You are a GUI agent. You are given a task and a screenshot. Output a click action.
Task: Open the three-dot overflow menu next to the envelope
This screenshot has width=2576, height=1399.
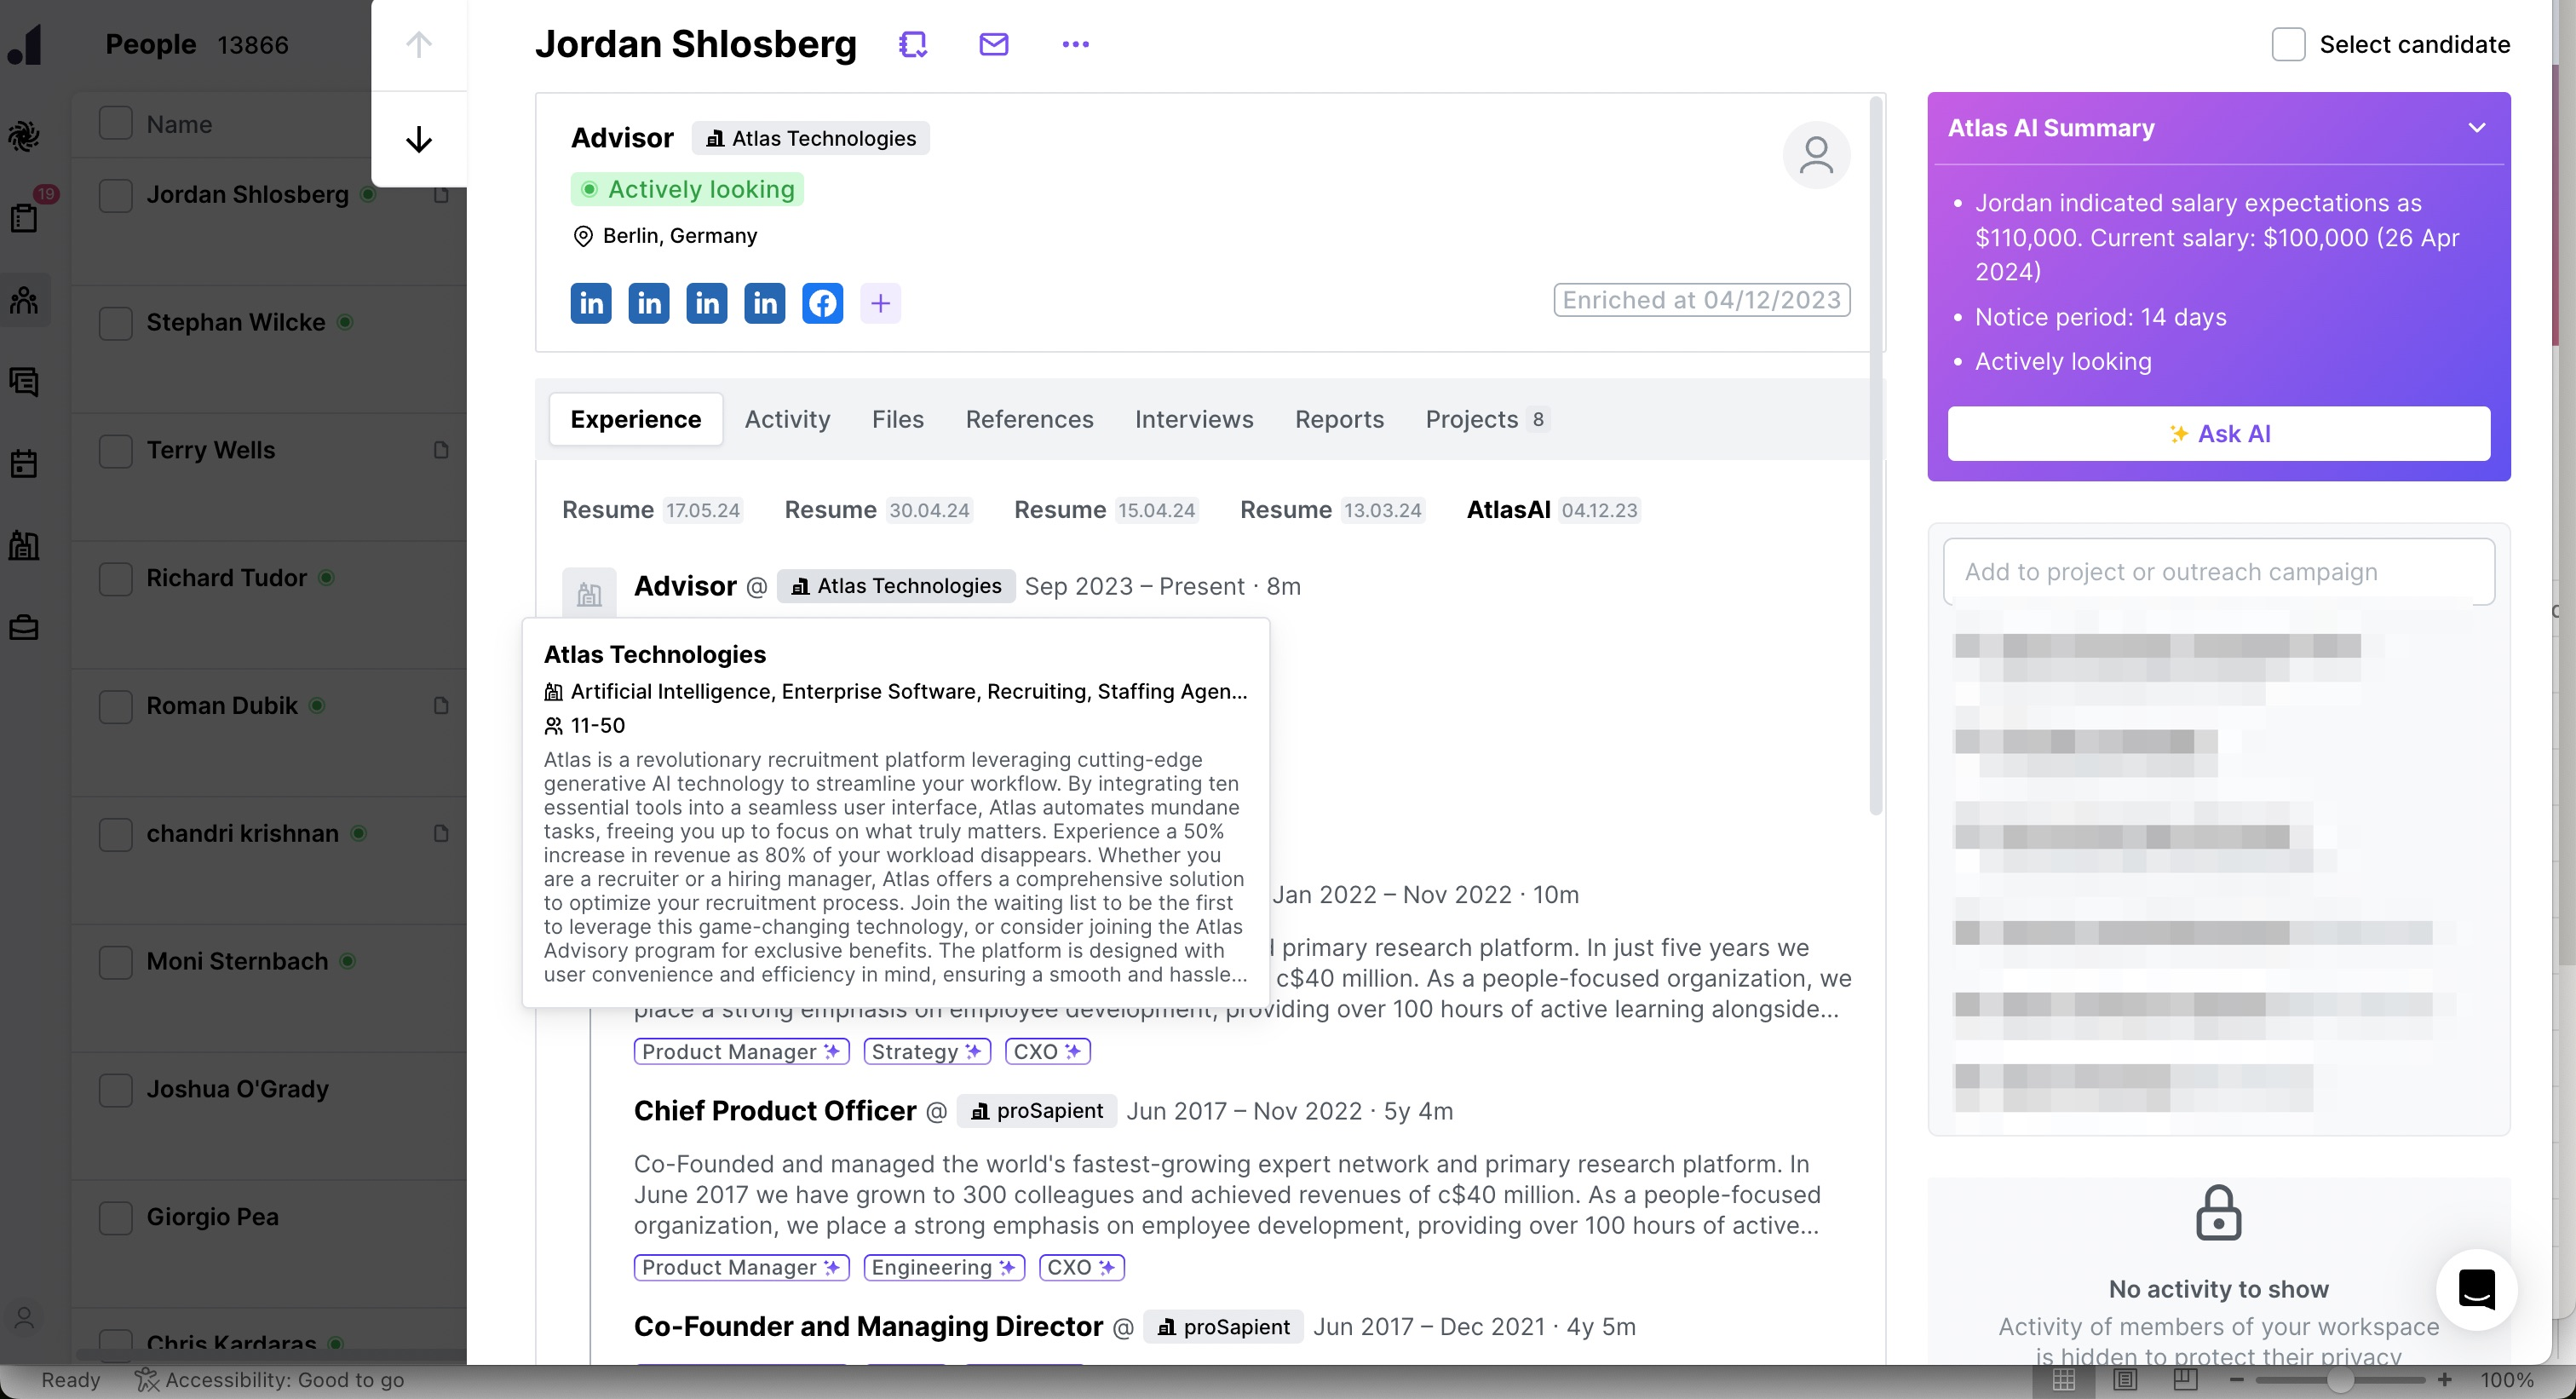click(1075, 44)
